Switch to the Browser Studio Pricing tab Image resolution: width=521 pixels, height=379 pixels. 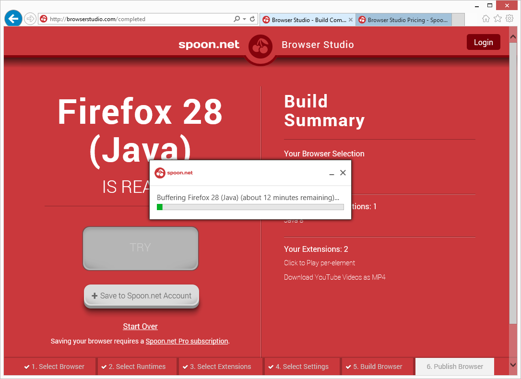pyautogui.click(x=404, y=20)
